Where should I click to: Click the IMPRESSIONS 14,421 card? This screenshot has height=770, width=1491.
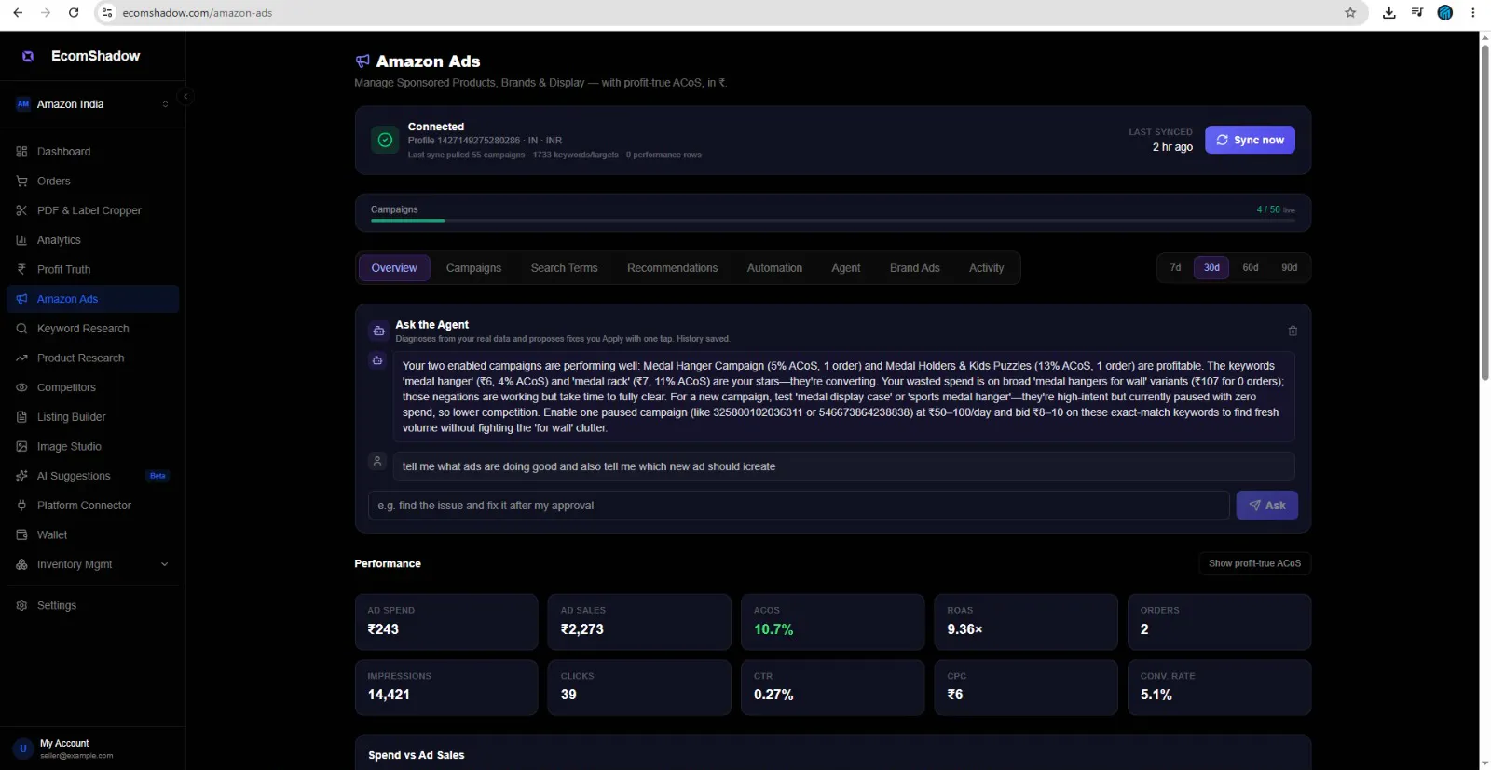(x=446, y=688)
